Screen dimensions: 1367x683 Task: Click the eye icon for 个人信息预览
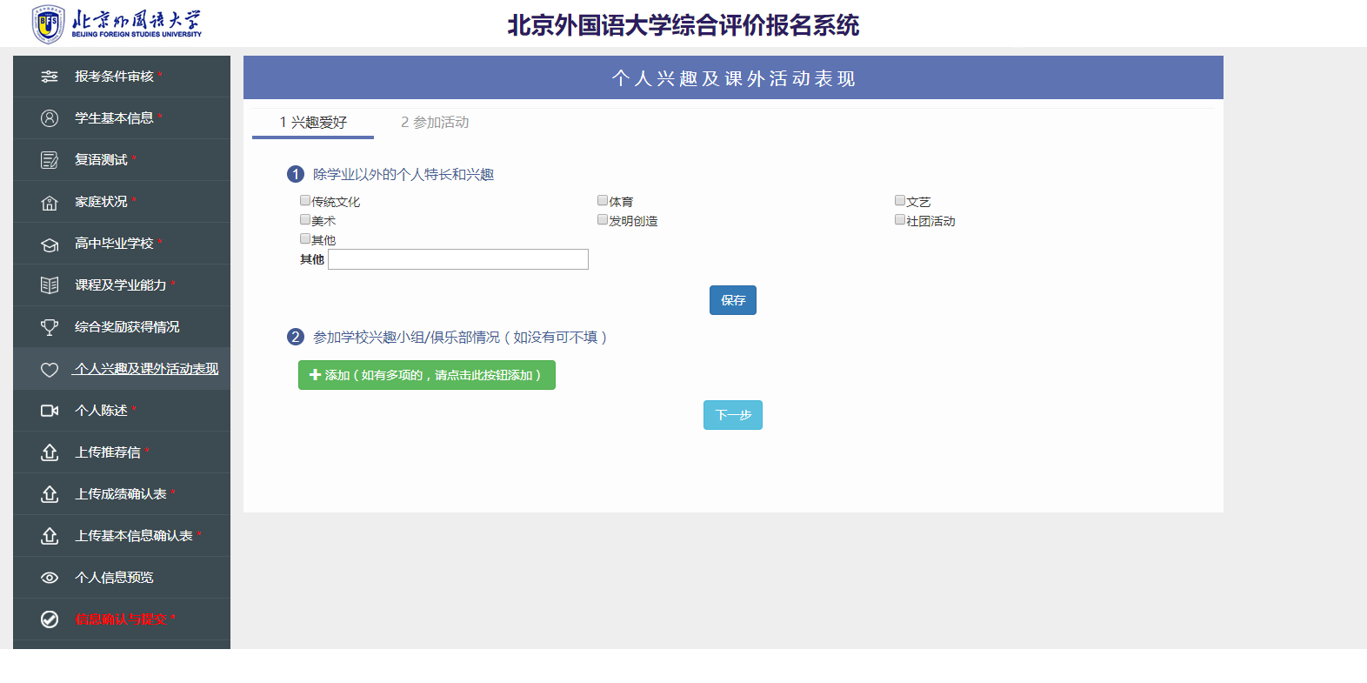click(x=50, y=578)
